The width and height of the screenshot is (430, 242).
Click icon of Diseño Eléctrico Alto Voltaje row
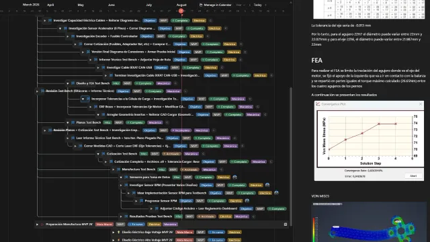pyautogui.click(x=118, y=240)
